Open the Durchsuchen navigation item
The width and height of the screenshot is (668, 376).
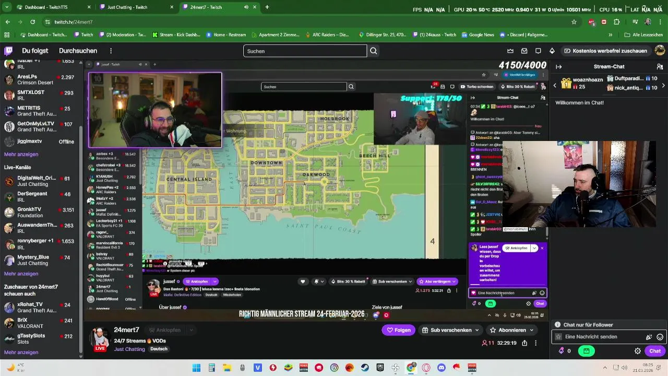[x=78, y=51]
